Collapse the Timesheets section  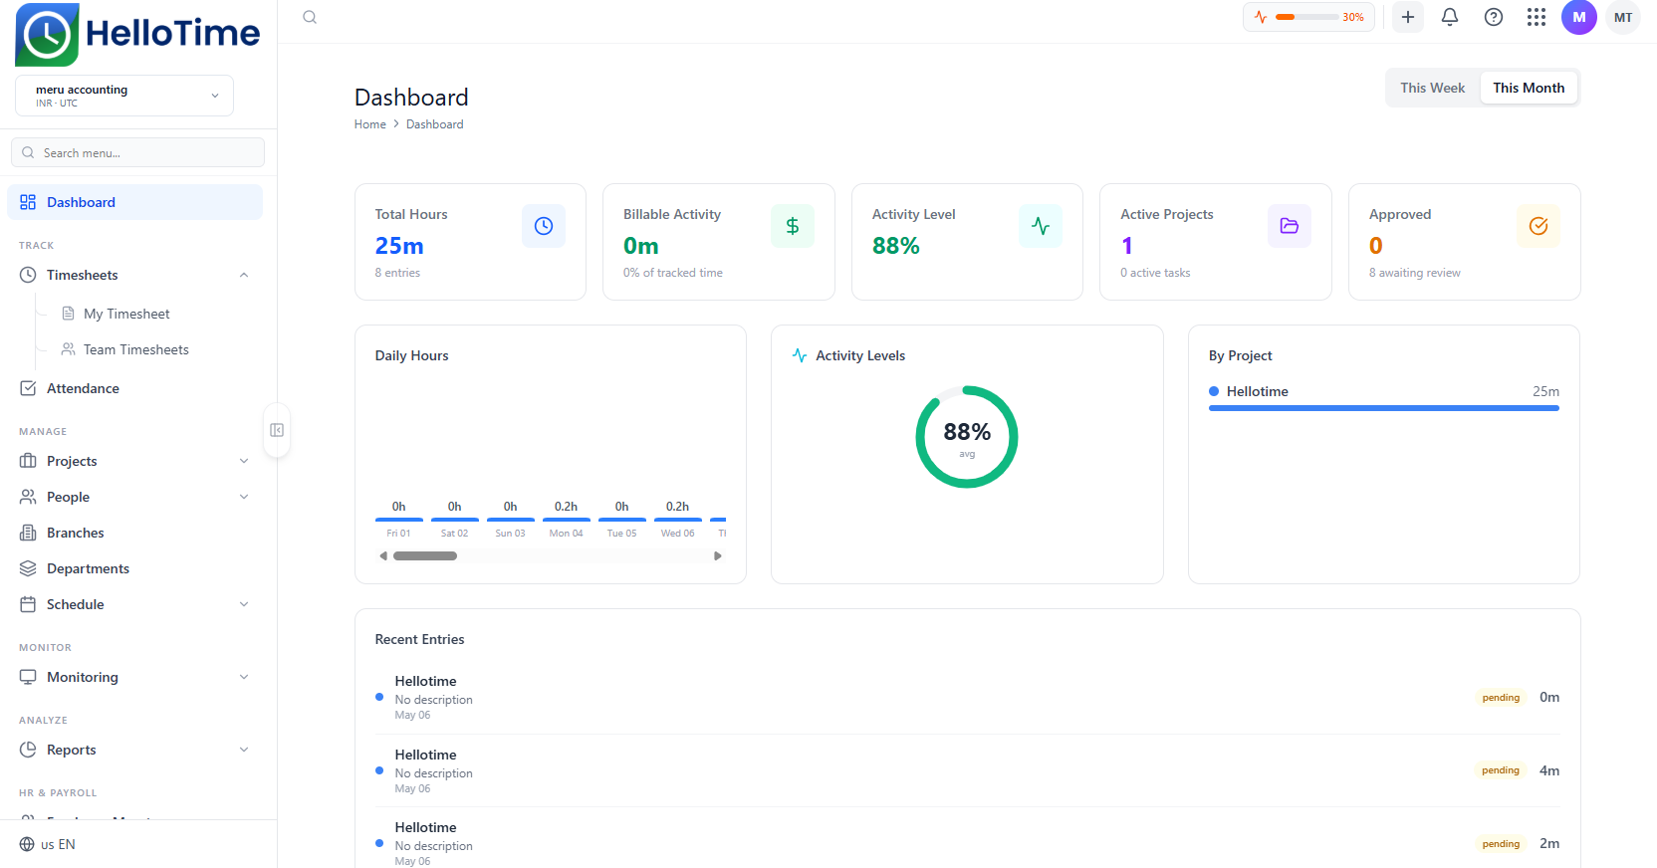[244, 275]
